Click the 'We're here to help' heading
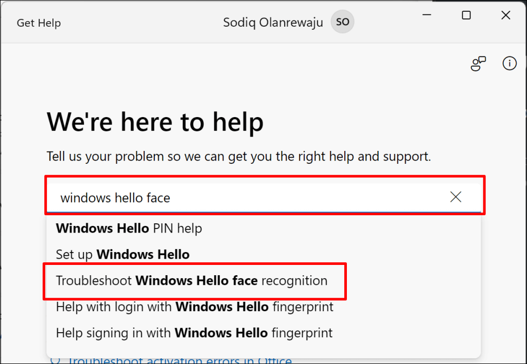This screenshot has width=527, height=364. click(x=155, y=122)
